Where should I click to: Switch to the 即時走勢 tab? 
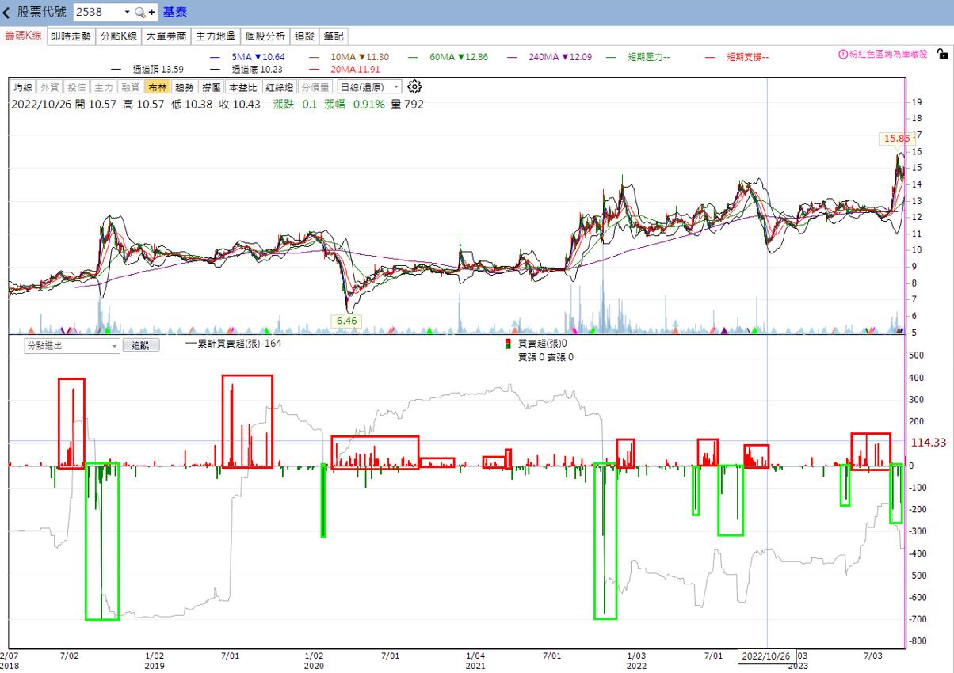(x=71, y=36)
